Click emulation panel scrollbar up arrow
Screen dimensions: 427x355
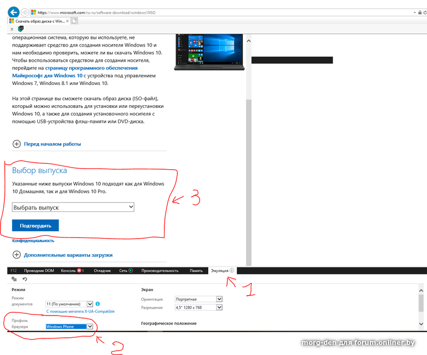(x=421, y=291)
